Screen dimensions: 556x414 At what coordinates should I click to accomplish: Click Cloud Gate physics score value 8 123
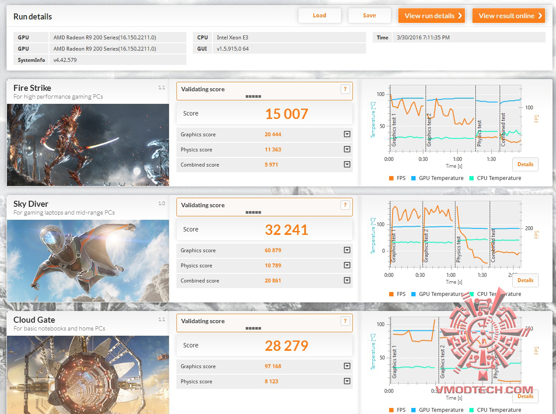271,382
